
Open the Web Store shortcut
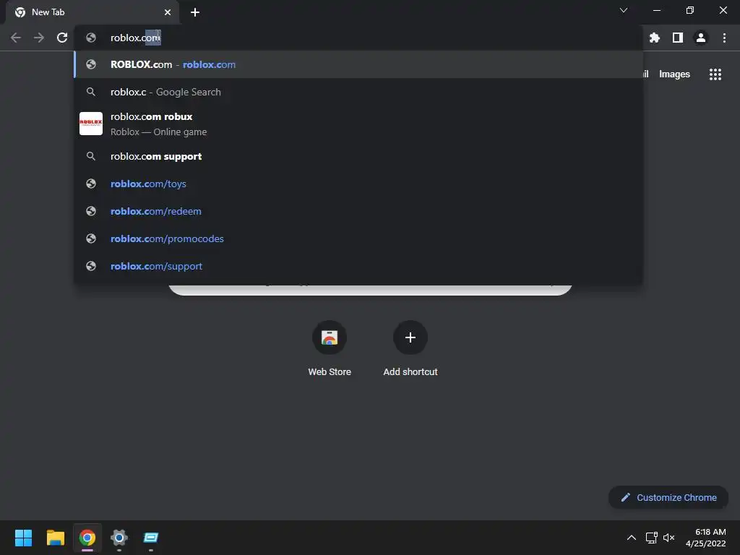[330, 348]
